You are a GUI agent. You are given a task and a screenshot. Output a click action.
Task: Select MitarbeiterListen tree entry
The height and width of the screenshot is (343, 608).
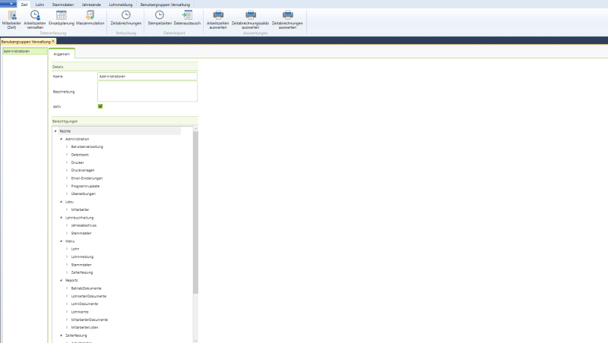[84, 328]
